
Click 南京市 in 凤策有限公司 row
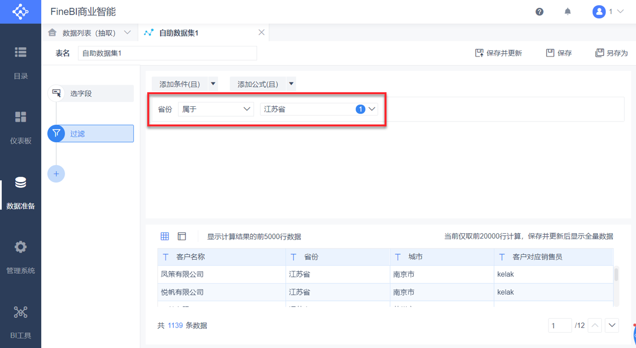pyautogui.click(x=442, y=274)
